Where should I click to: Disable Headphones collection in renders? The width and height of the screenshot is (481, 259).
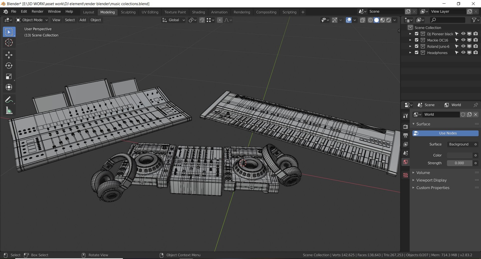pos(476,53)
